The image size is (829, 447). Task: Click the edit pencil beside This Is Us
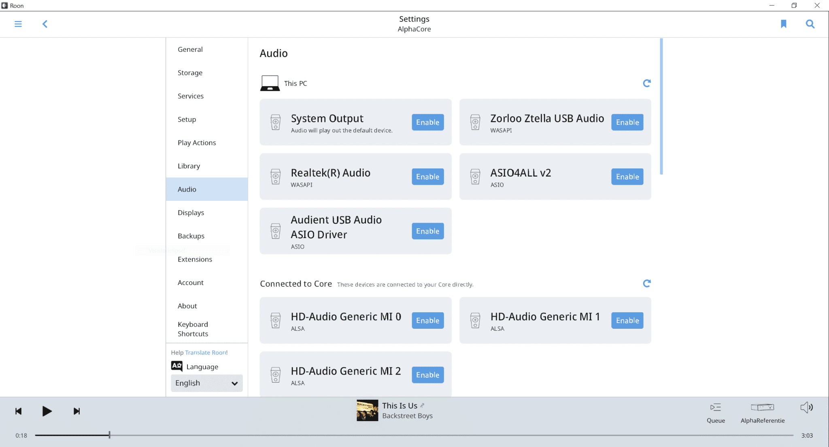pos(422,405)
